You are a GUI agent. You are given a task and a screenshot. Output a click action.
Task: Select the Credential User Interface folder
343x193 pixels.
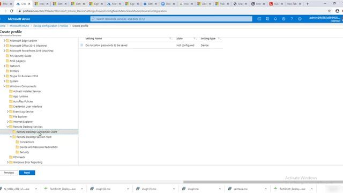pyautogui.click(x=27, y=107)
